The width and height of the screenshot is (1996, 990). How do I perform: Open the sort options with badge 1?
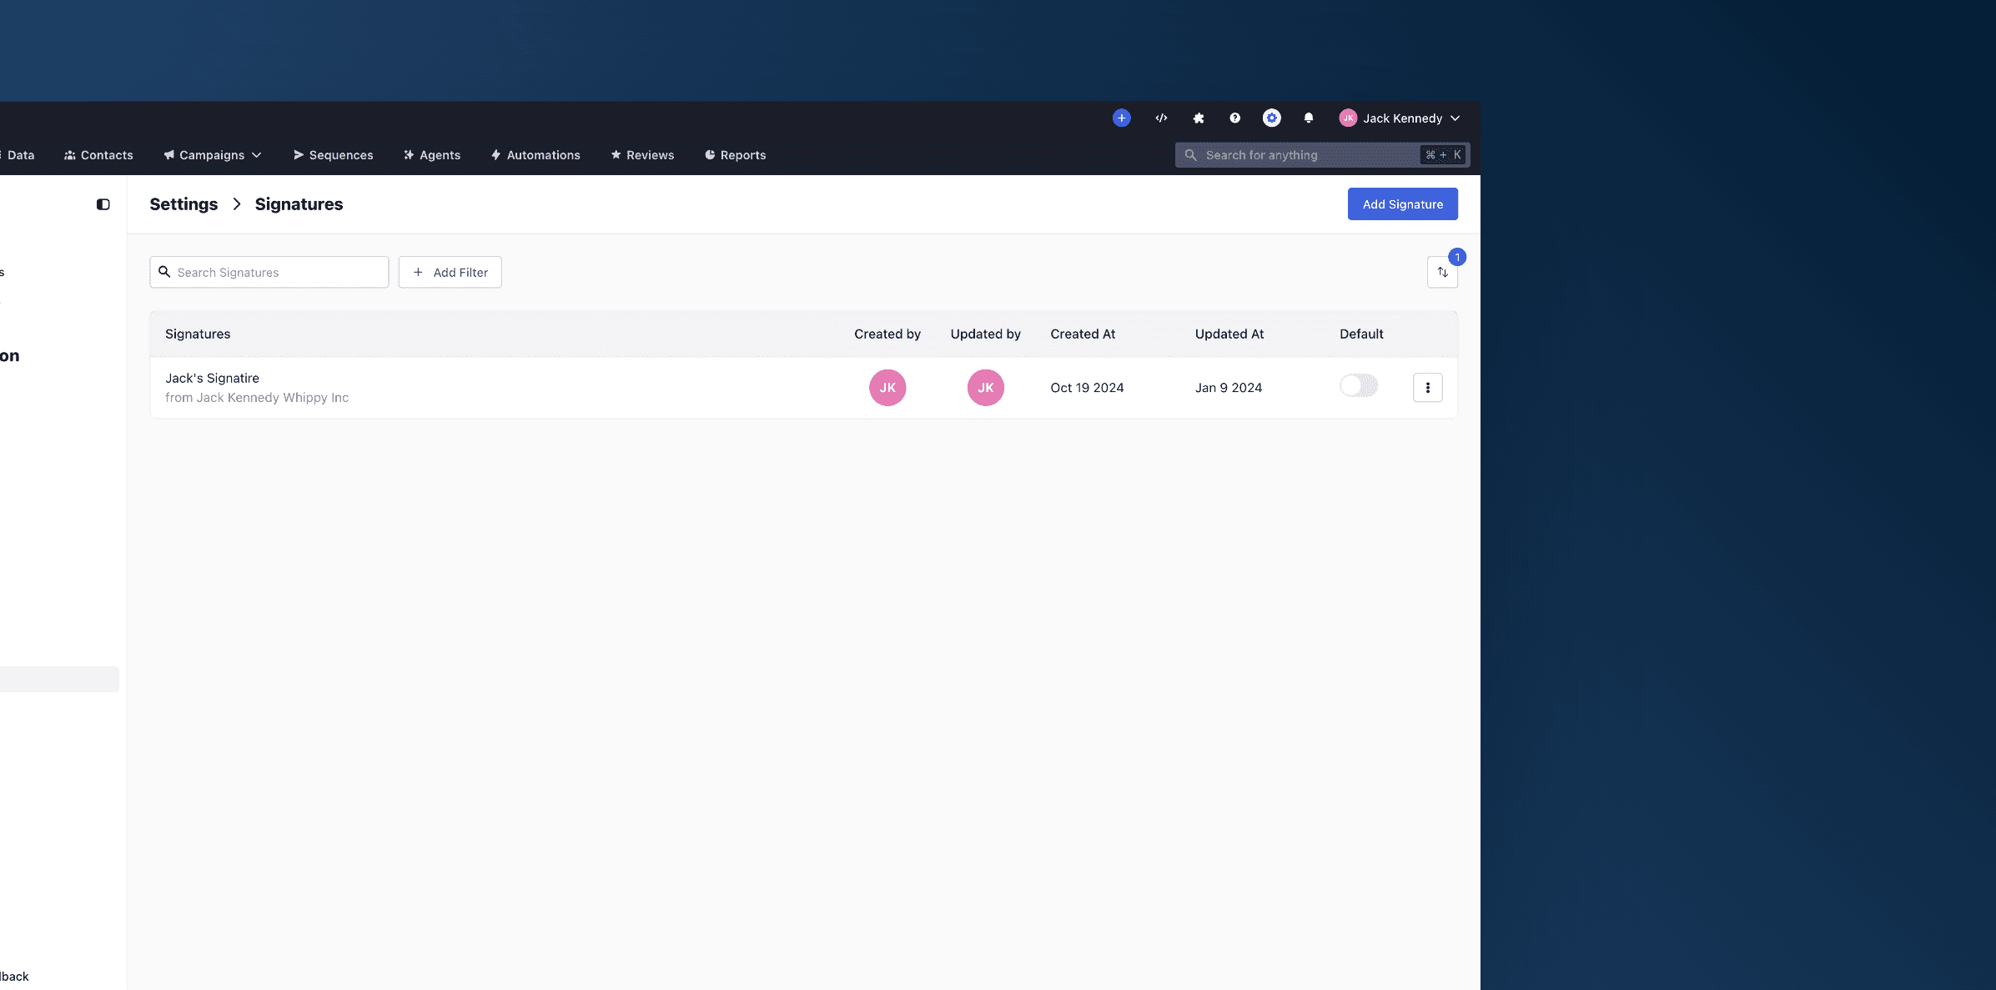click(x=1443, y=272)
